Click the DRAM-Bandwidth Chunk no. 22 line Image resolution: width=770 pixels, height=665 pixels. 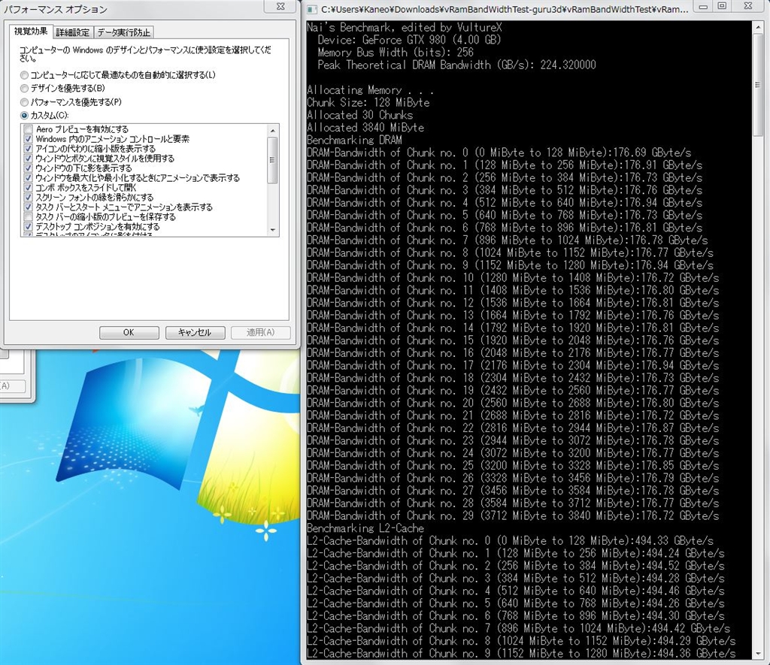point(513,428)
